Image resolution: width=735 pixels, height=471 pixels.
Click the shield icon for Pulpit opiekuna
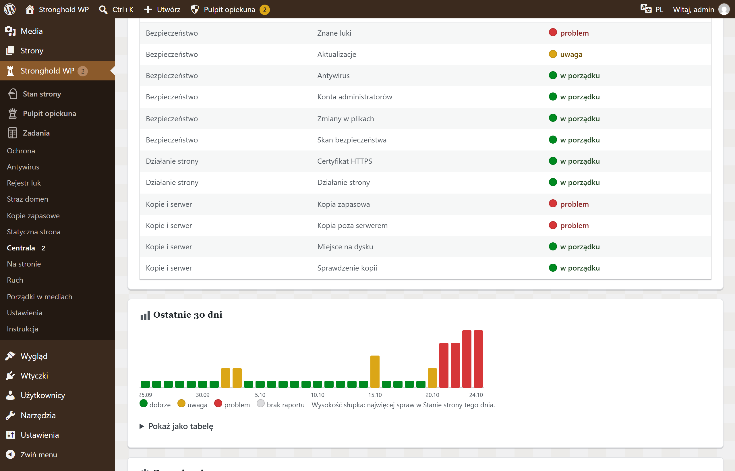[x=194, y=9]
